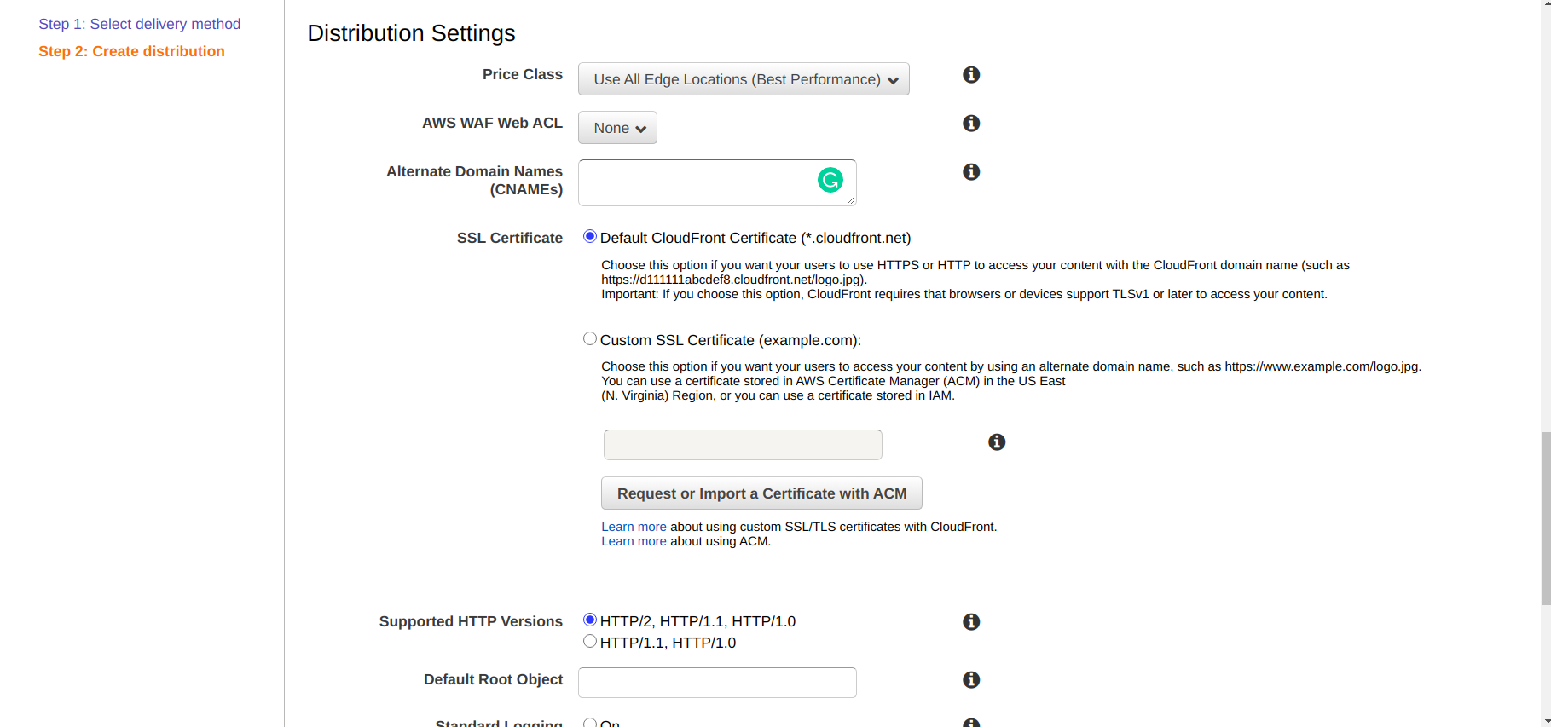1551x727 pixels.
Task: Choose HTTP/1.1, HTTP/1.0 radio option
Action: [x=590, y=642]
